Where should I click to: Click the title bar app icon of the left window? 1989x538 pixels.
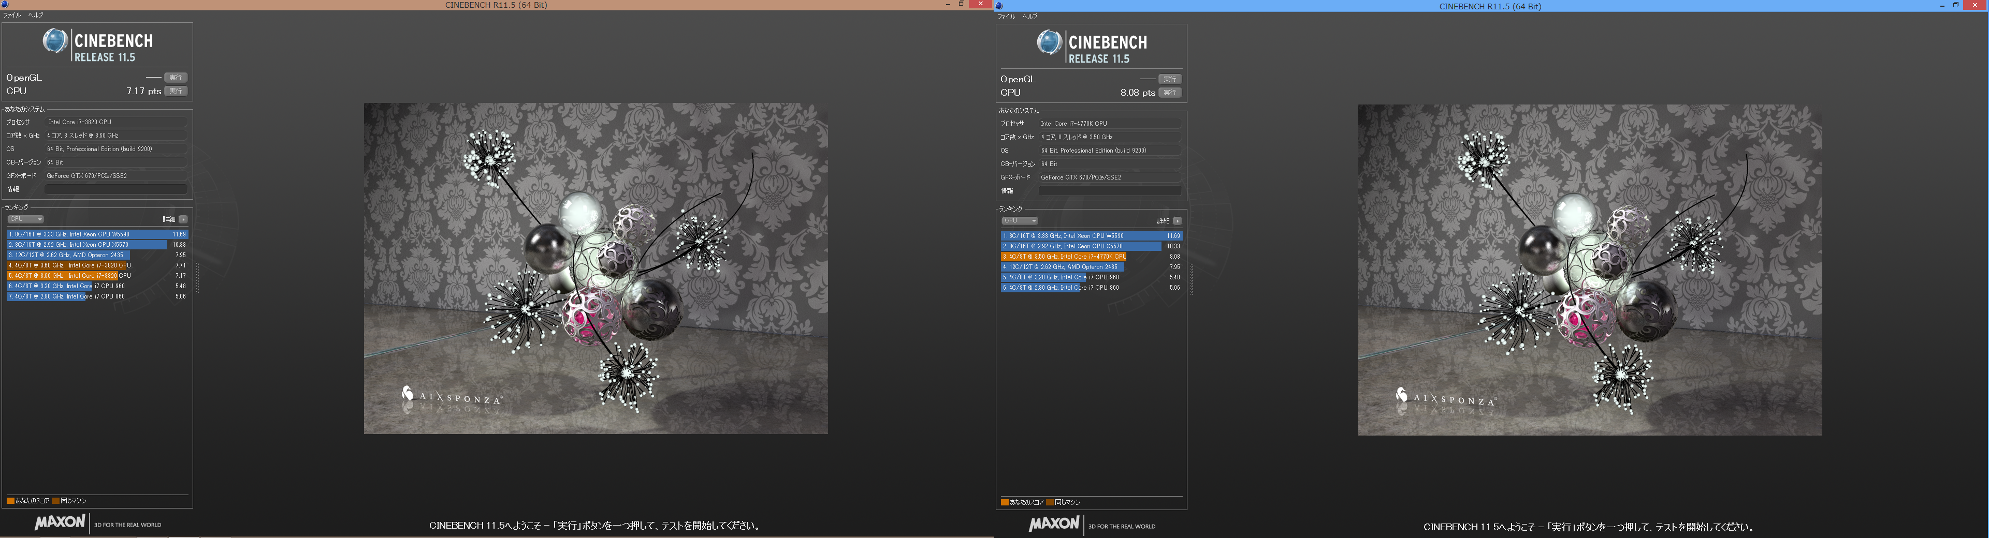point(5,5)
